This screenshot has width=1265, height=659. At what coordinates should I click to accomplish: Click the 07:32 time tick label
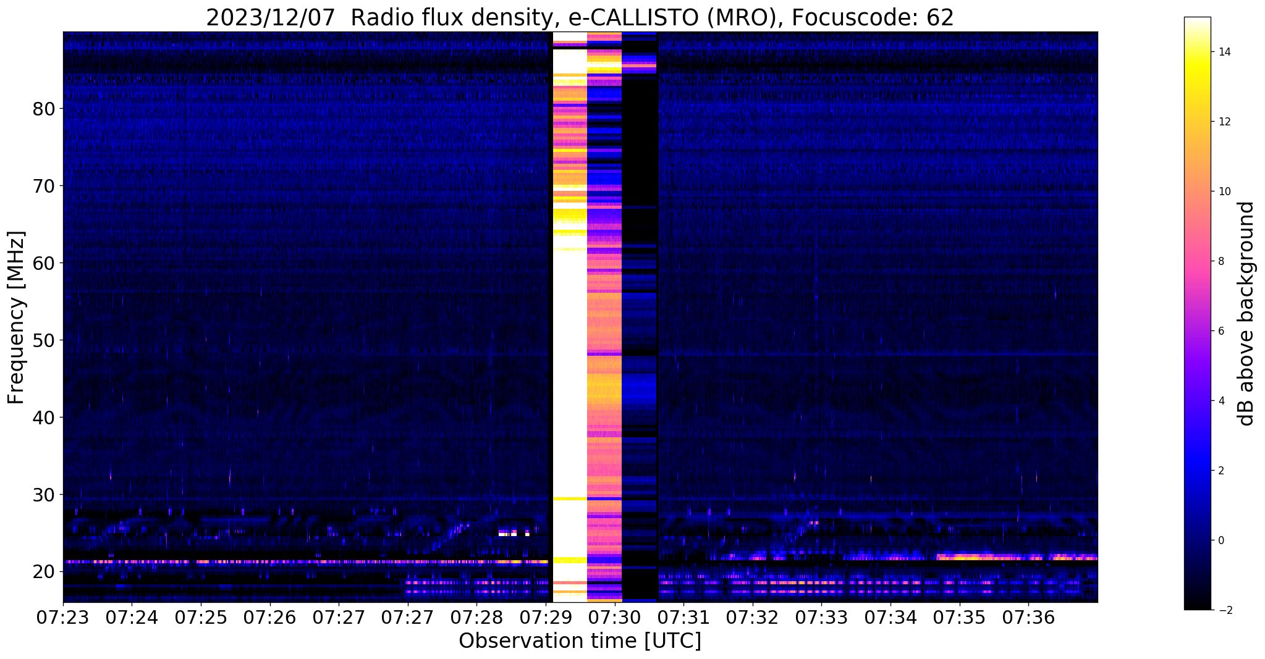753,617
